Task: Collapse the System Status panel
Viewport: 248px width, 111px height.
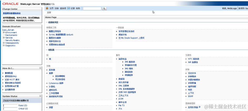Action: [40, 96]
